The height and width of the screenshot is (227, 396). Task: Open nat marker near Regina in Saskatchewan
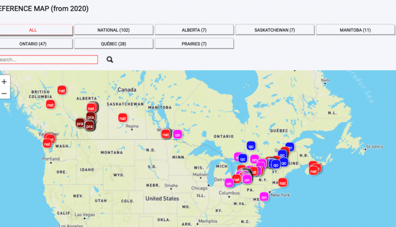122,118
